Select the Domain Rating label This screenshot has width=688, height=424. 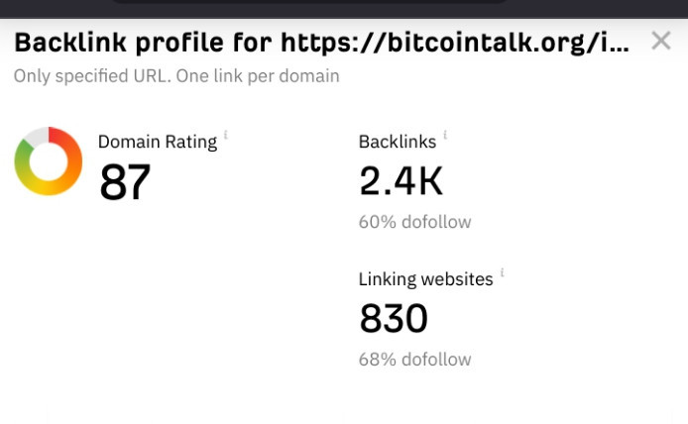coord(158,142)
